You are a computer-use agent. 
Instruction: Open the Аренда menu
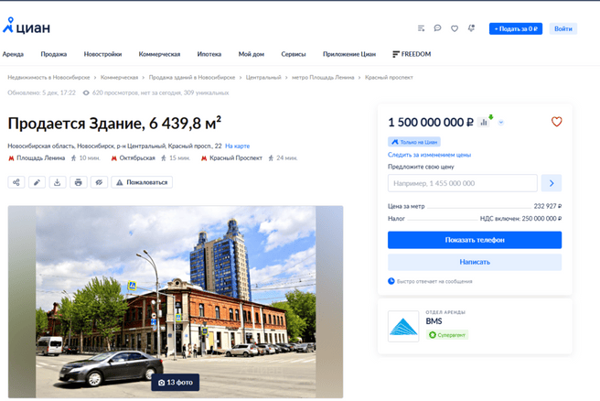(13, 54)
